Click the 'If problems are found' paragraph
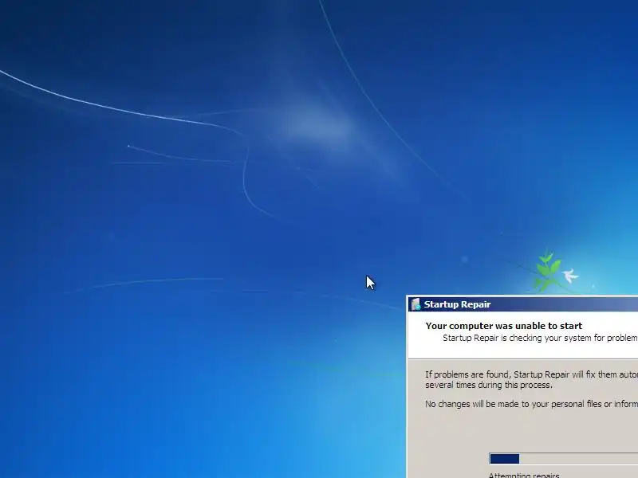638x478 pixels. (531, 380)
